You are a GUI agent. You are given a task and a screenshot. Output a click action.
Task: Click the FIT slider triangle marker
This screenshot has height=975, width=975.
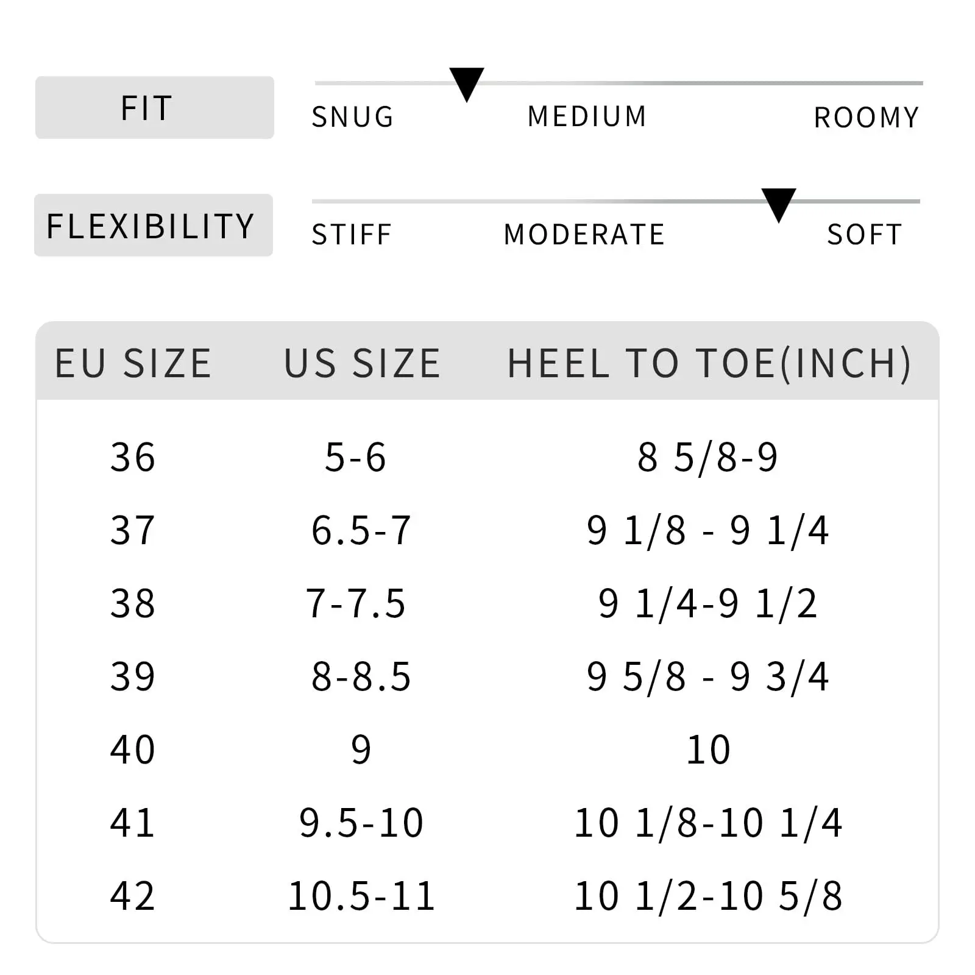tap(467, 83)
